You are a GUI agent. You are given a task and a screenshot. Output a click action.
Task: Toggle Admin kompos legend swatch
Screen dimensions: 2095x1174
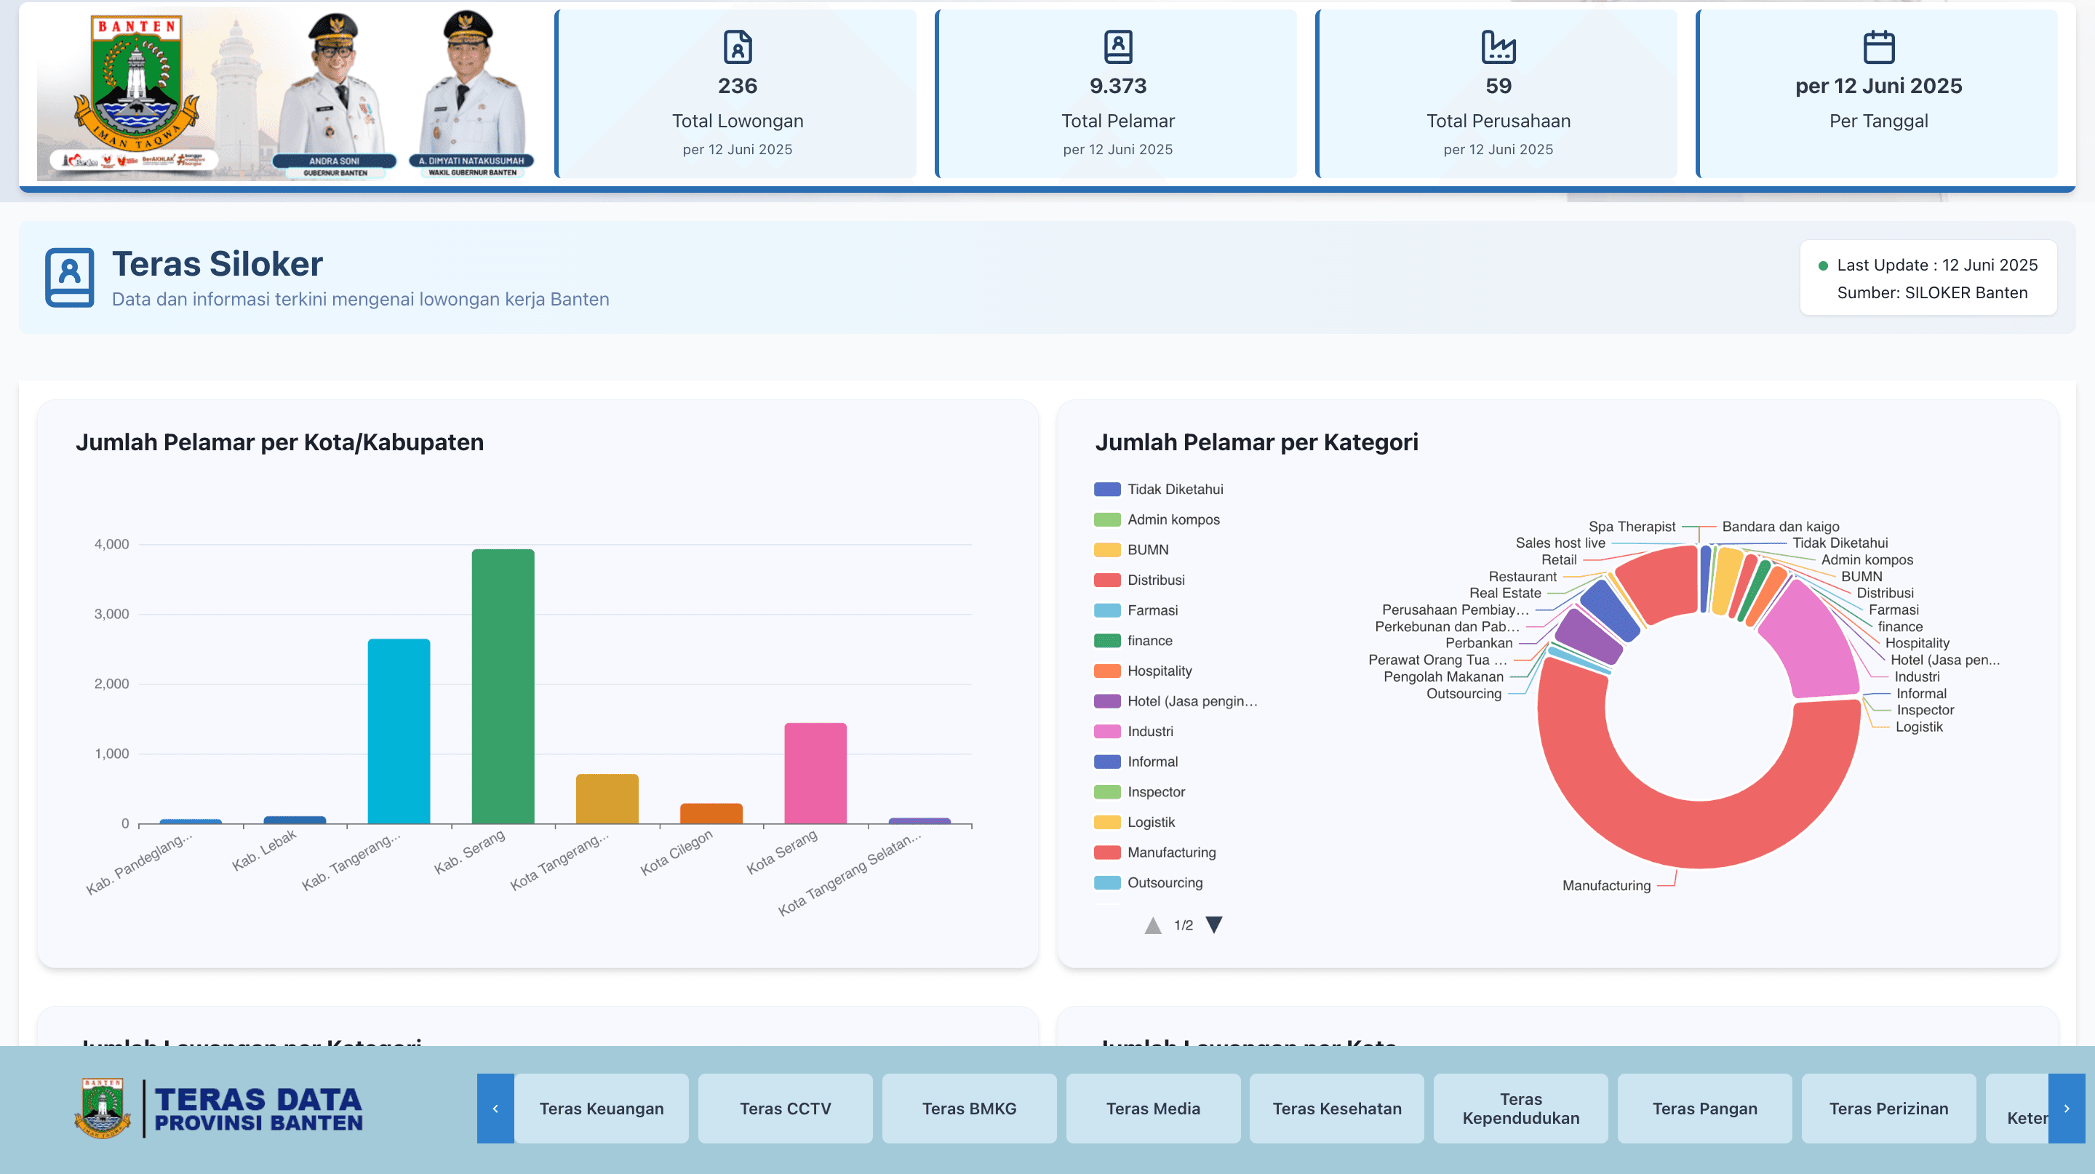click(1107, 519)
